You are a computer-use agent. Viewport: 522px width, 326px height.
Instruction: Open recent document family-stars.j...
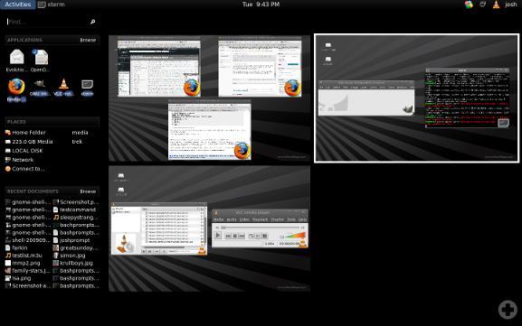point(28,271)
